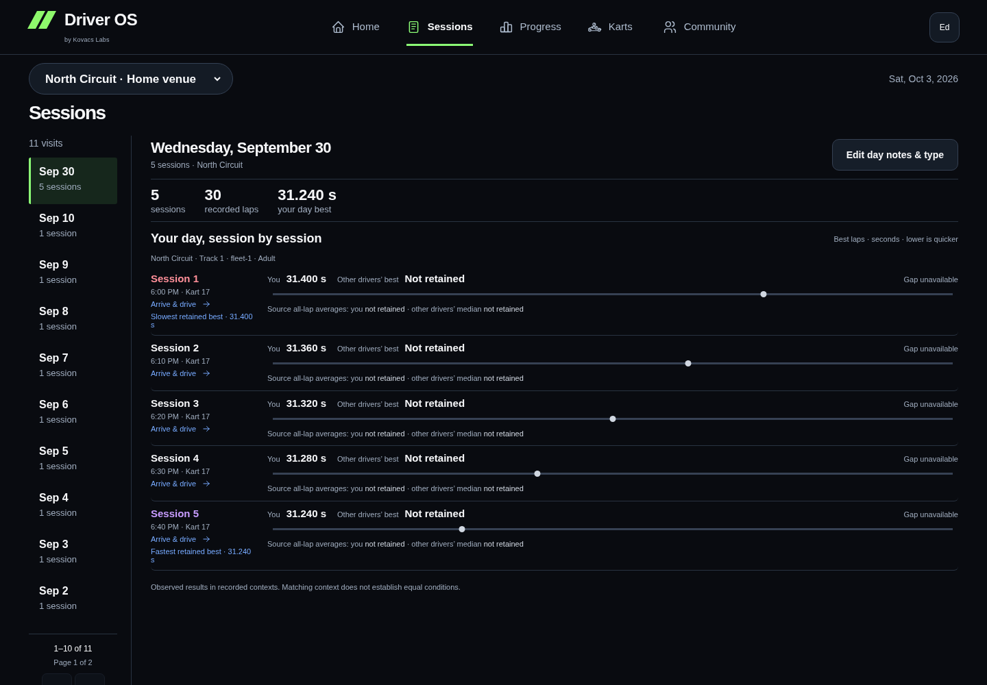Go to the Community tab
Screen dimensions: 987x685
700,27
